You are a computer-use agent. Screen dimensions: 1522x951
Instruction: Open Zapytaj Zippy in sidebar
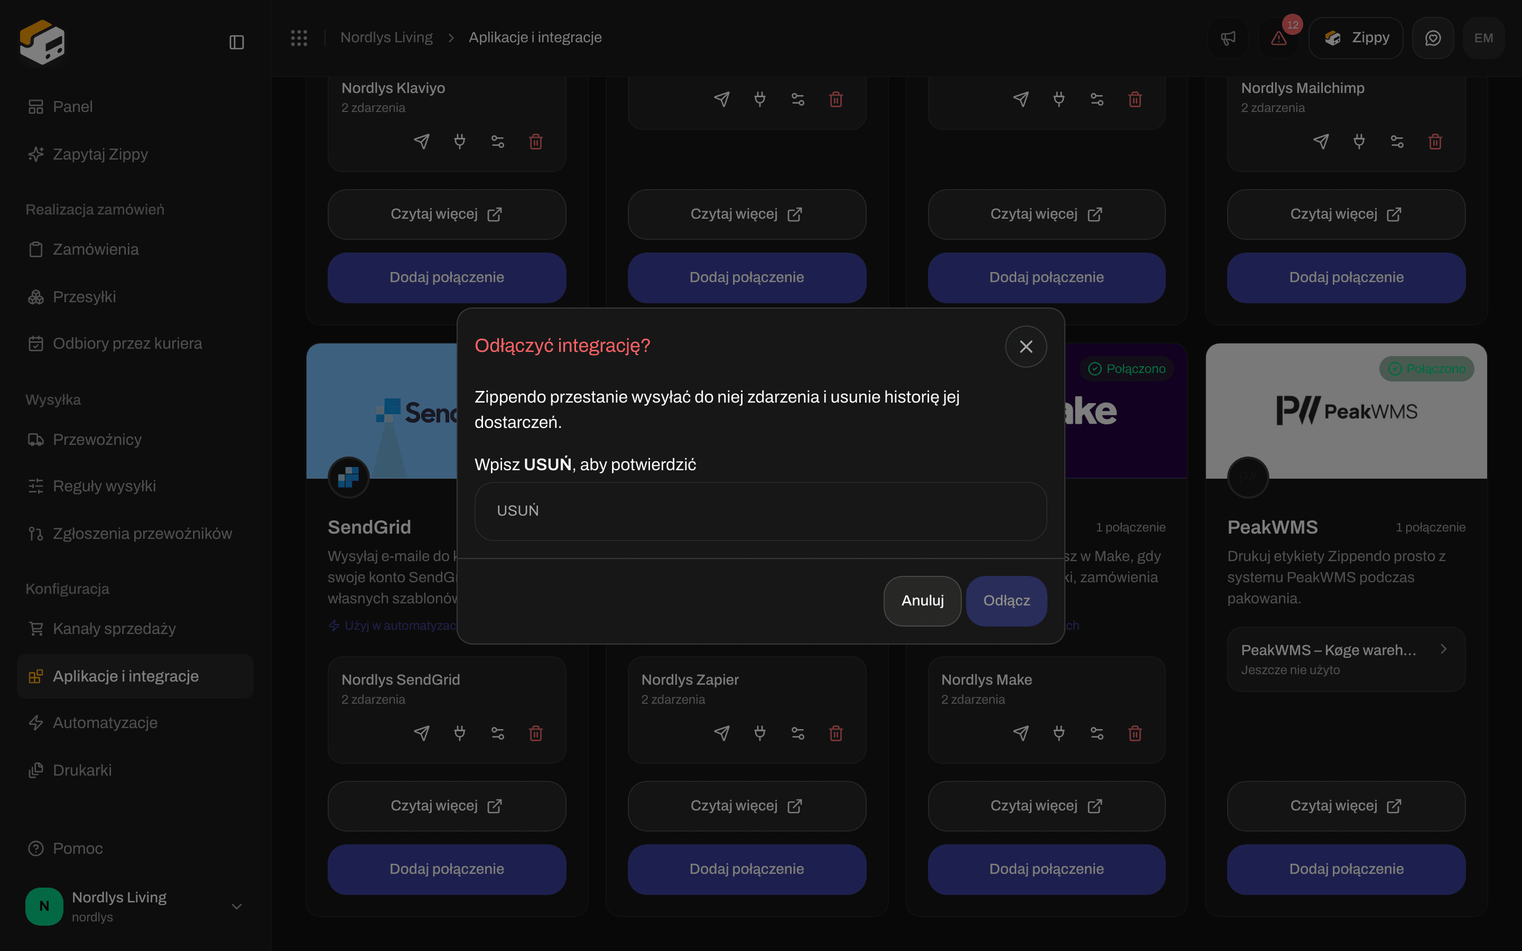135,154
